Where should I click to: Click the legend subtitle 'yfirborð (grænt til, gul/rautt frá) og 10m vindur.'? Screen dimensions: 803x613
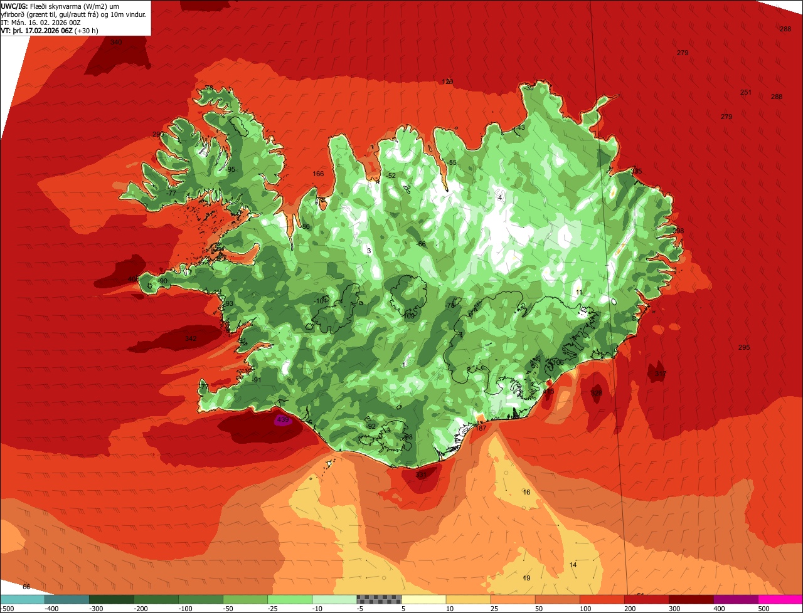(x=73, y=14)
